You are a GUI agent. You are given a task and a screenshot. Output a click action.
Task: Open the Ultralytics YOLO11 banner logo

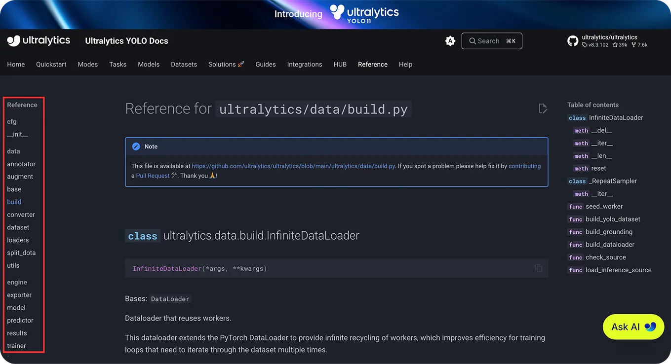tap(364, 14)
